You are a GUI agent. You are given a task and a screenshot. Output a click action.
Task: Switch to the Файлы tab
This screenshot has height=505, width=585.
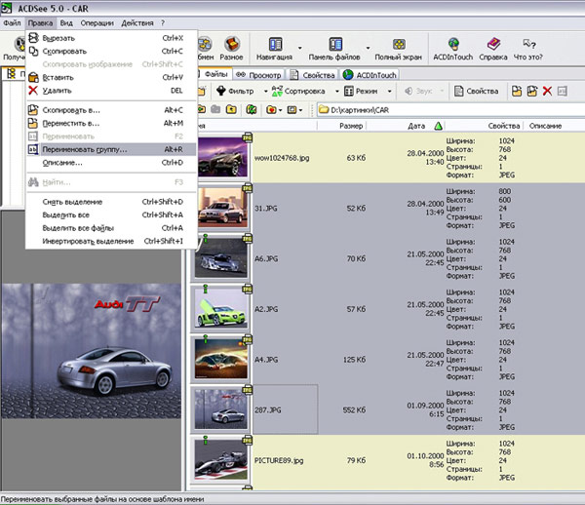click(x=214, y=74)
